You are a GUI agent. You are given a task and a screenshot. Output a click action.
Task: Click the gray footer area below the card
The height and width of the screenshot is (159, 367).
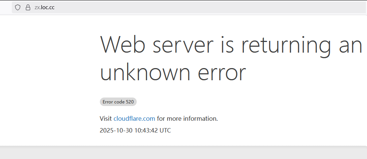coord(183,153)
